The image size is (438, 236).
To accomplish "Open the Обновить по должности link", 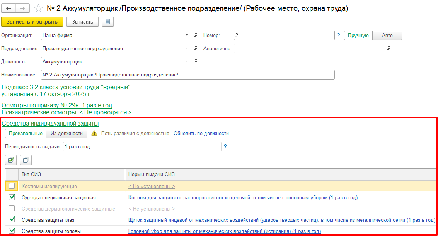I will [201, 134].
